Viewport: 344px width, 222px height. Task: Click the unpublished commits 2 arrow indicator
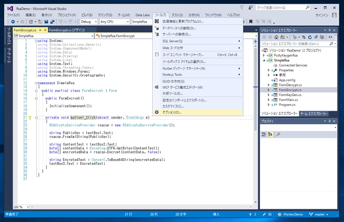(253, 214)
